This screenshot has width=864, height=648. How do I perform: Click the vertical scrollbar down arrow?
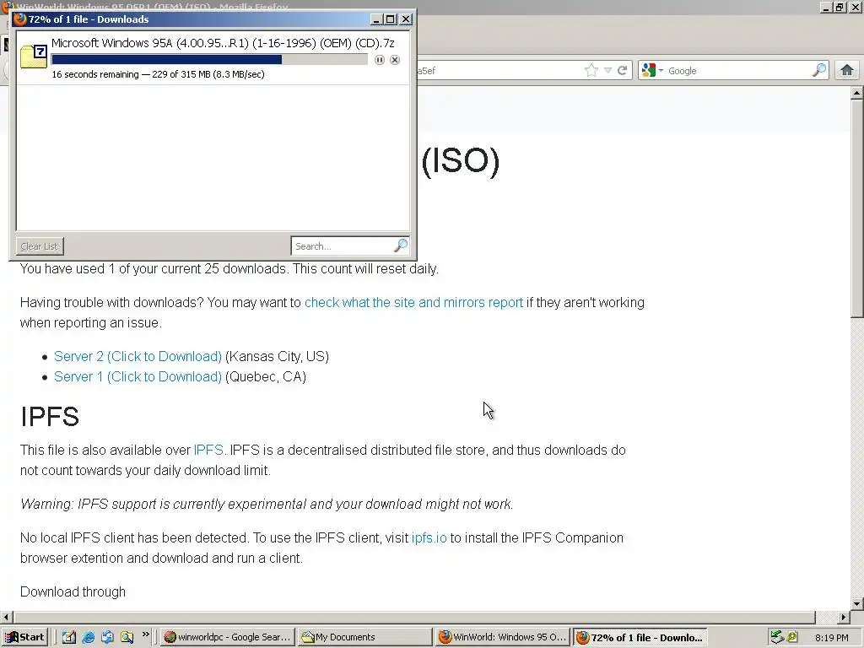(857, 604)
